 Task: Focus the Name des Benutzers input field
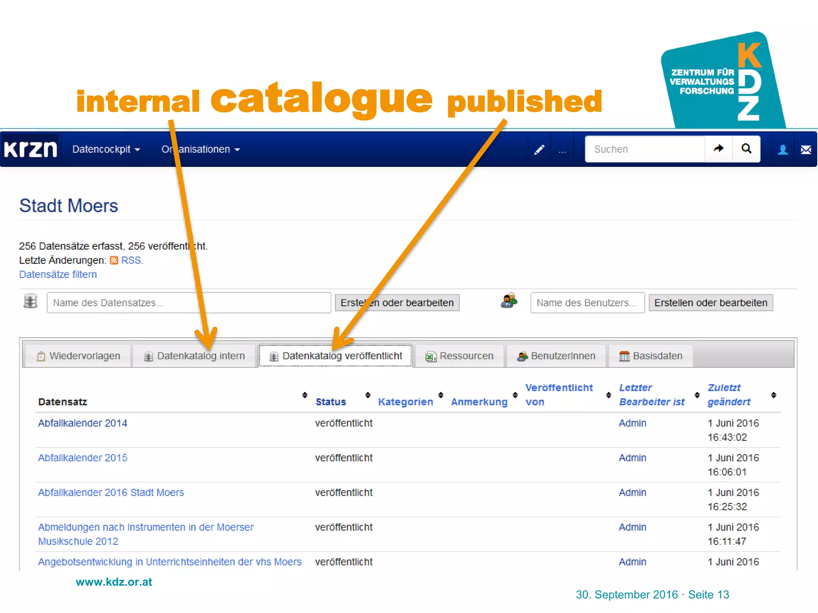click(x=587, y=303)
